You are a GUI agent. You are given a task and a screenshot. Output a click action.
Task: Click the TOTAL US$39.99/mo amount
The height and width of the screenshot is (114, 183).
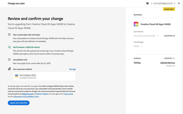(168, 63)
